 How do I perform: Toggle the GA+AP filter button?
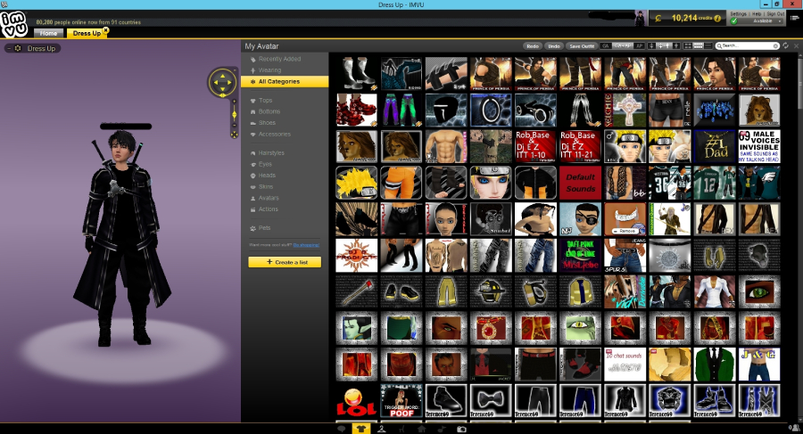click(x=623, y=46)
